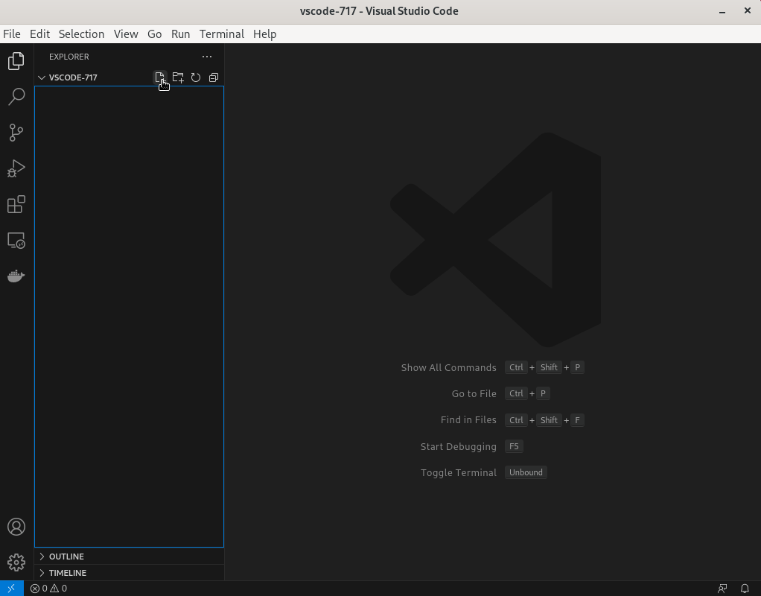
Task: Open the Help menu
Action: [264, 34]
